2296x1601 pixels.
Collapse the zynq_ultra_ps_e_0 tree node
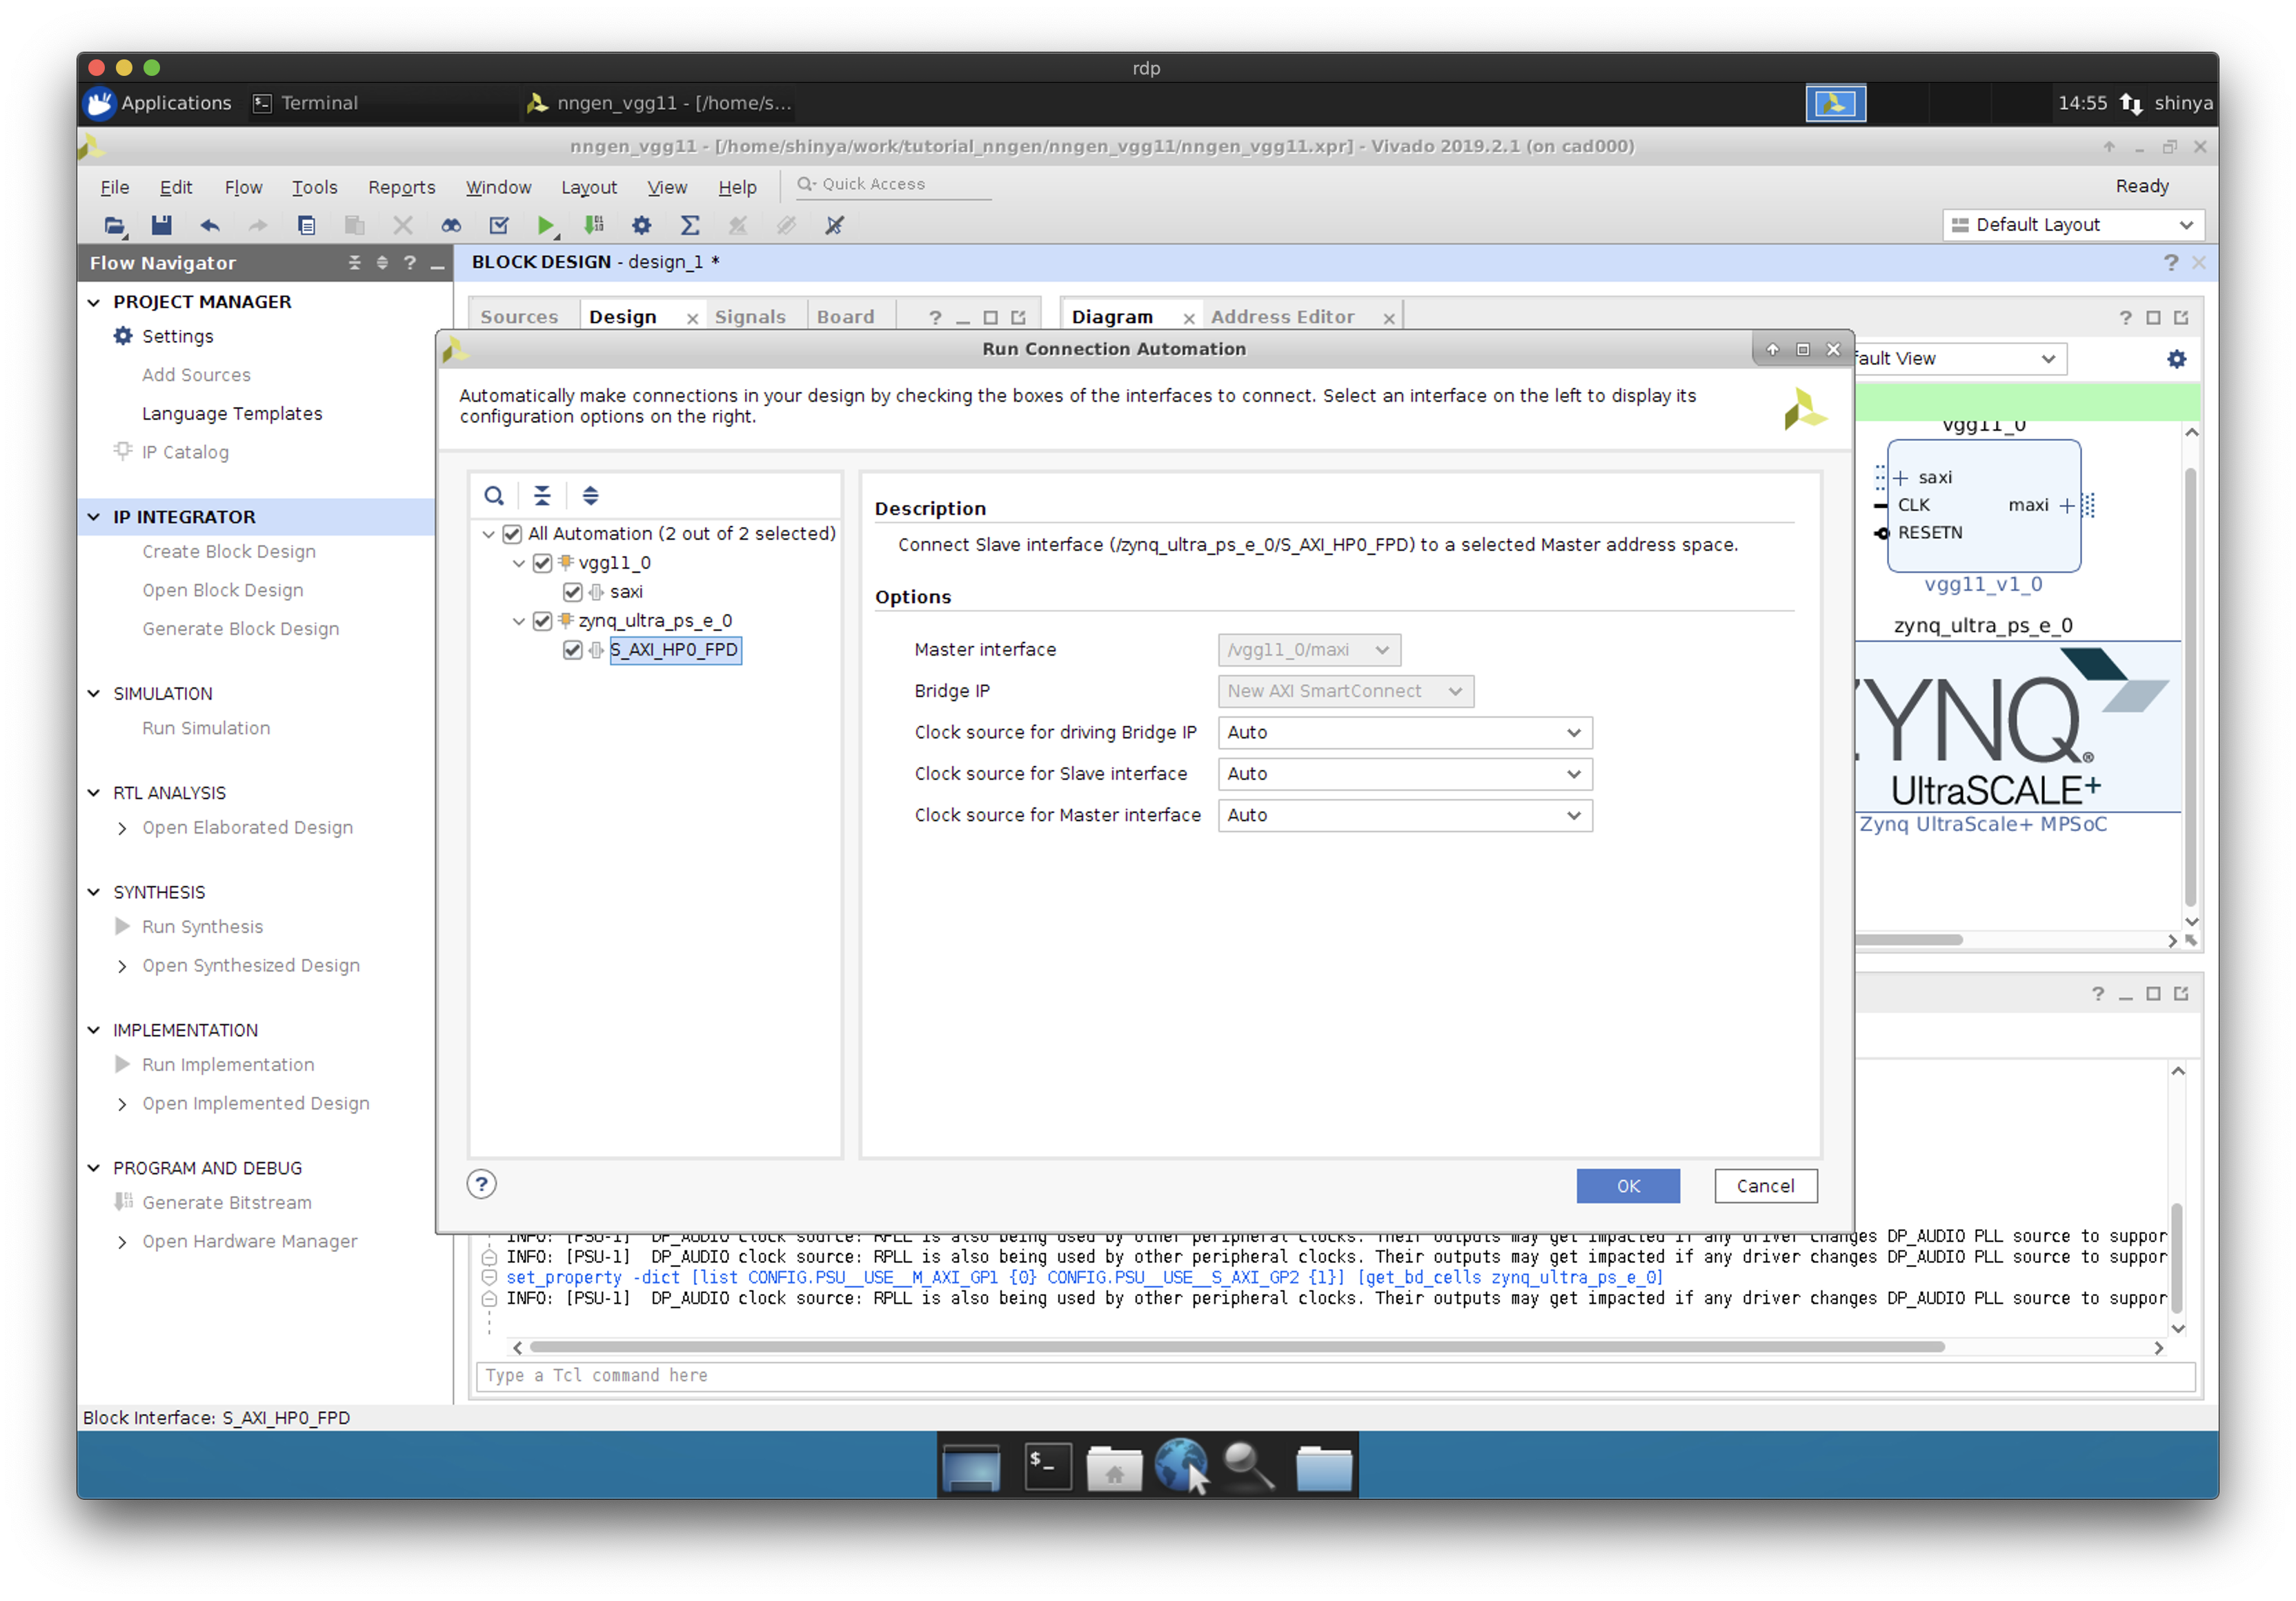[x=519, y=621]
